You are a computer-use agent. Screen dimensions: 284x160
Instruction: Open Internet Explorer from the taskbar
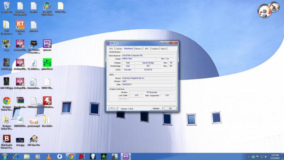pos(16,156)
